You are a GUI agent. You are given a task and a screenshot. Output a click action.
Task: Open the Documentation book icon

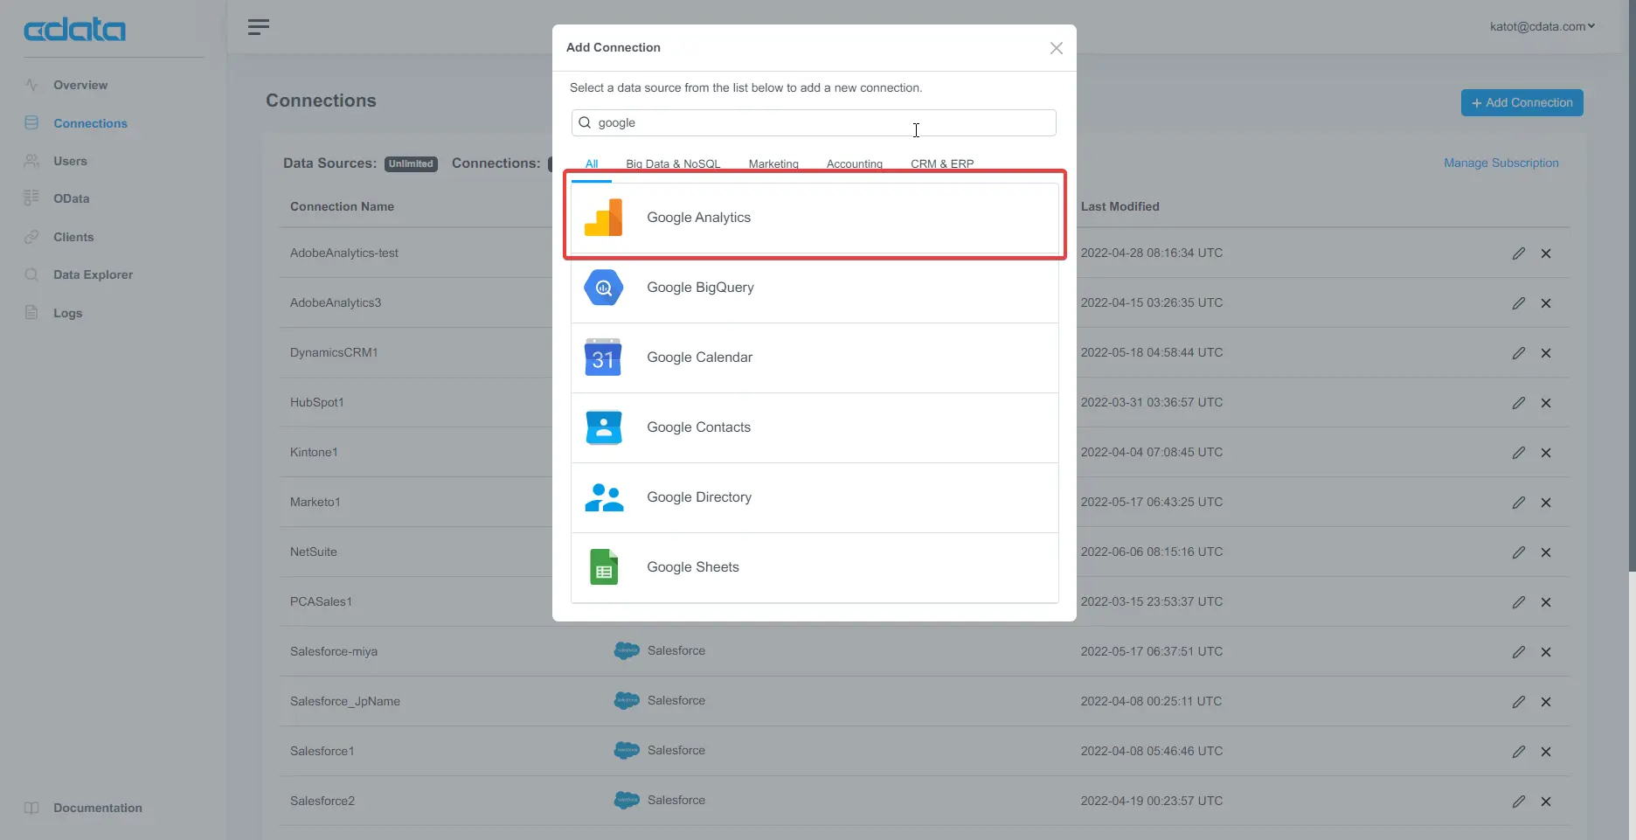[x=31, y=808]
